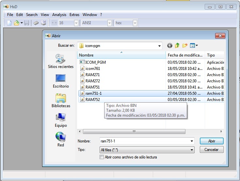Go to Escritorio in sidebar
The image size is (240, 181).
[x=61, y=81]
